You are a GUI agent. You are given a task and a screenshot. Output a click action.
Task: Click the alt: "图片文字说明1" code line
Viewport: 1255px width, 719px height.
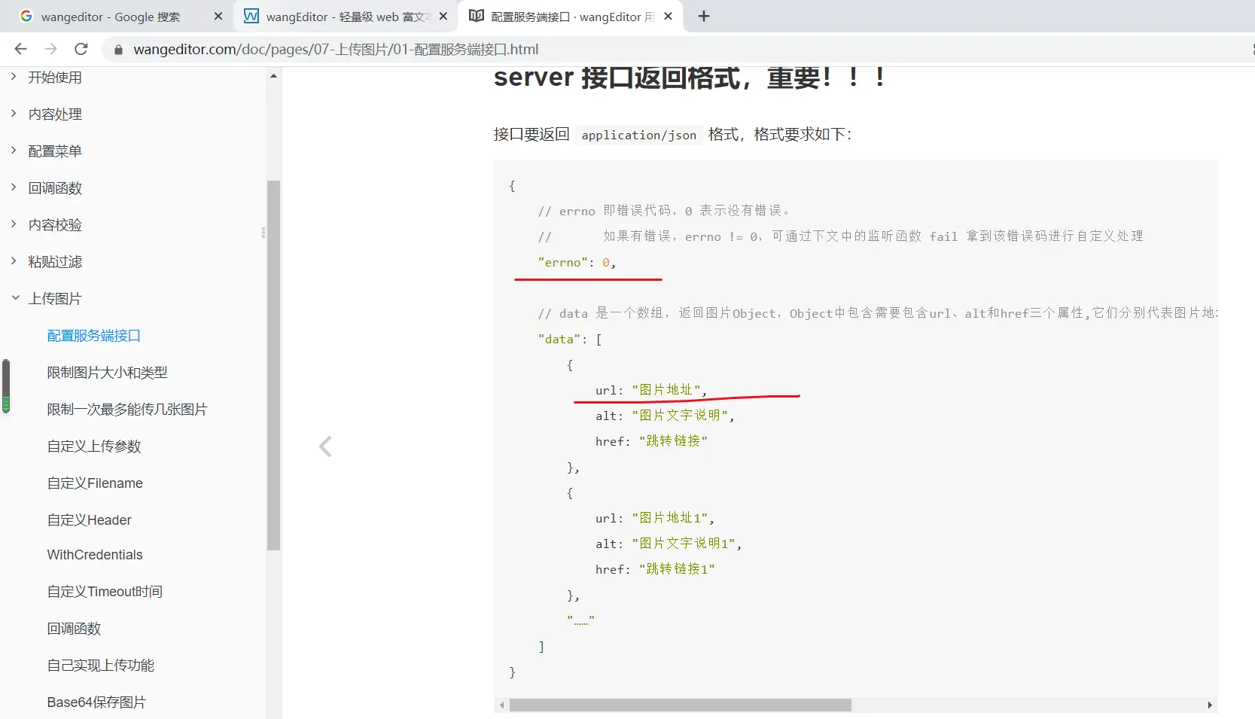669,544
